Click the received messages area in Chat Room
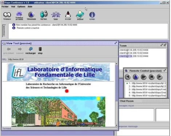The height and width of the screenshot is (136, 171). click(136, 115)
